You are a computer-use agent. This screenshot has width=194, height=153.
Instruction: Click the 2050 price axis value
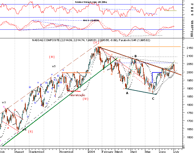(190, 64)
